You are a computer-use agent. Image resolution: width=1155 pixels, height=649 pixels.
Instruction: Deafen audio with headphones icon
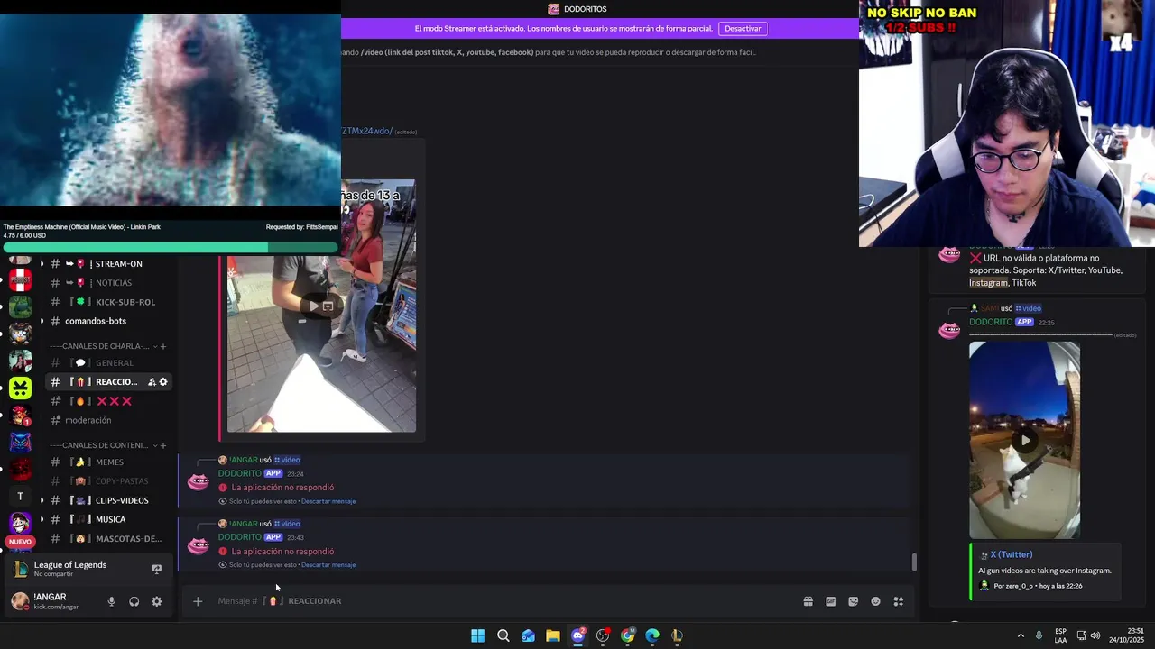pyautogui.click(x=134, y=601)
